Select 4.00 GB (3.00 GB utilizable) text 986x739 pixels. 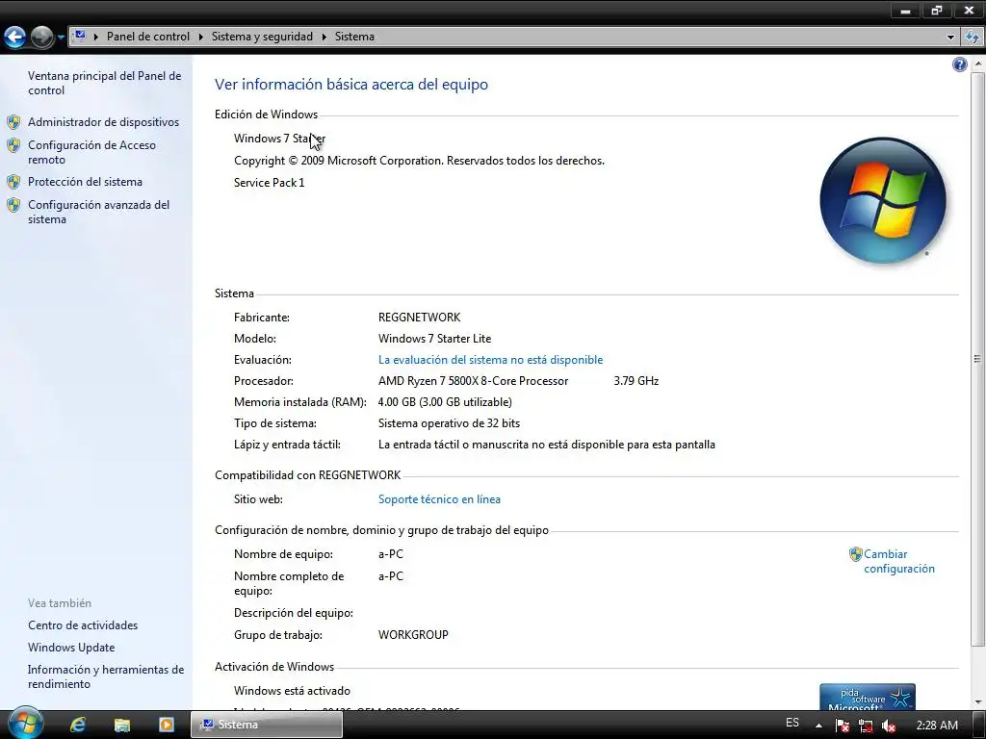tap(445, 402)
